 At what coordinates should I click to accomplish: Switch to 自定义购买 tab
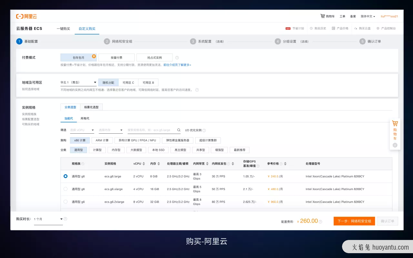click(87, 29)
